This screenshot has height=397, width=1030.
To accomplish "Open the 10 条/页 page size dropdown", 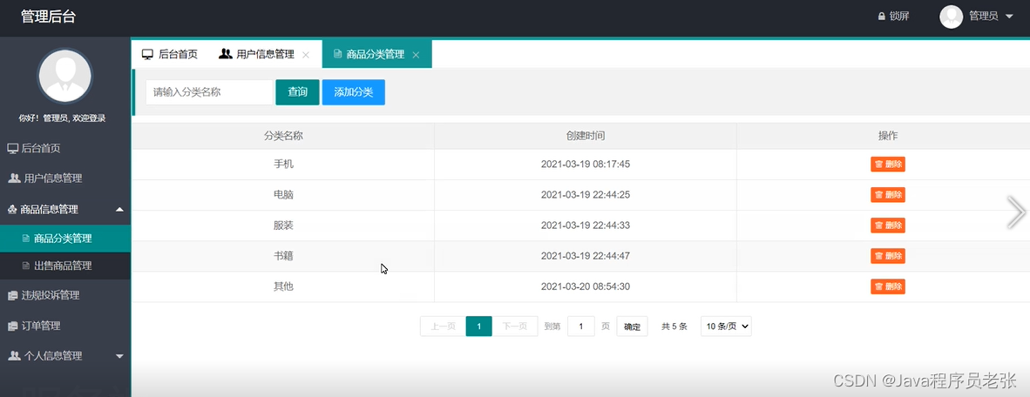I will (726, 326).
